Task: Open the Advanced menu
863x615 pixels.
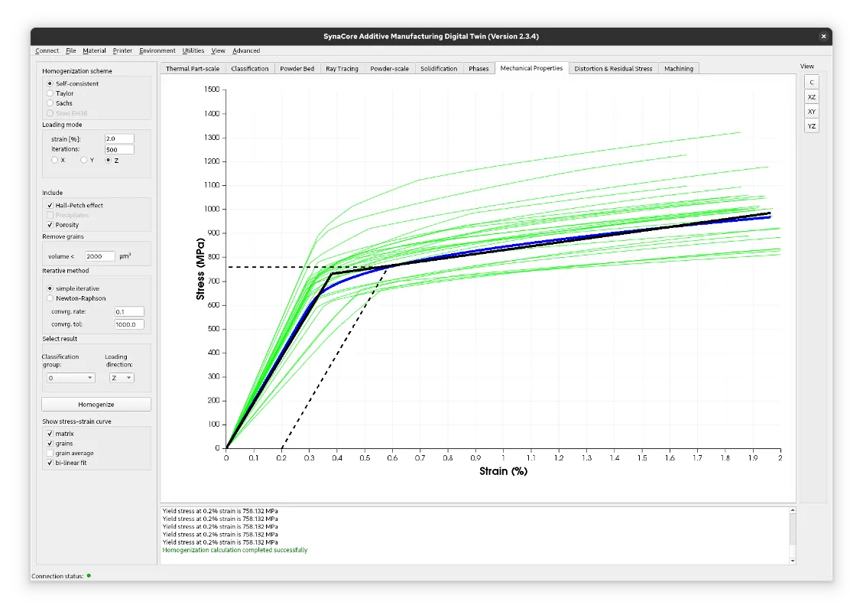Action: pyautogui.click(x=246, y=50)
